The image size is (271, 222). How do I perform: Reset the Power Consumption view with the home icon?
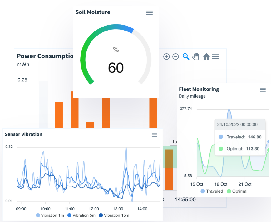(x=206, y=56)
